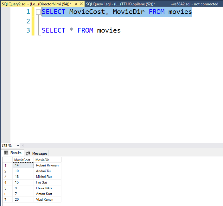Open the 175 % zoom dropdown

pyautogui.click(x=18, y=146)
